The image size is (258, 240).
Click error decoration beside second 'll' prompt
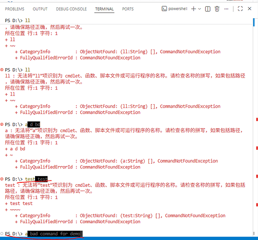[x=2, y=70]
